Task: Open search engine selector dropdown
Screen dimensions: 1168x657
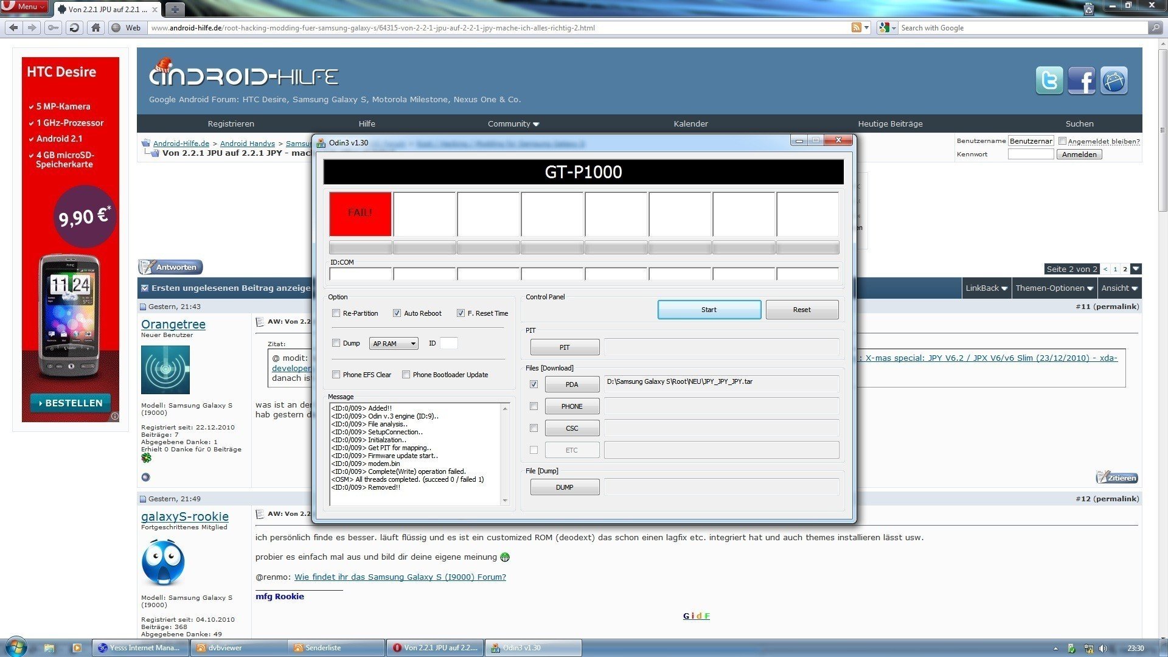Action: [888, 27]
